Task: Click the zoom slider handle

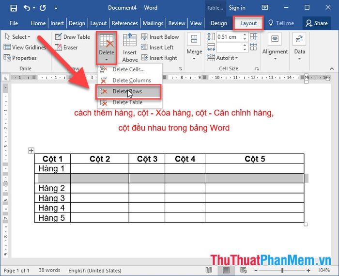Action: click(282, 270)
